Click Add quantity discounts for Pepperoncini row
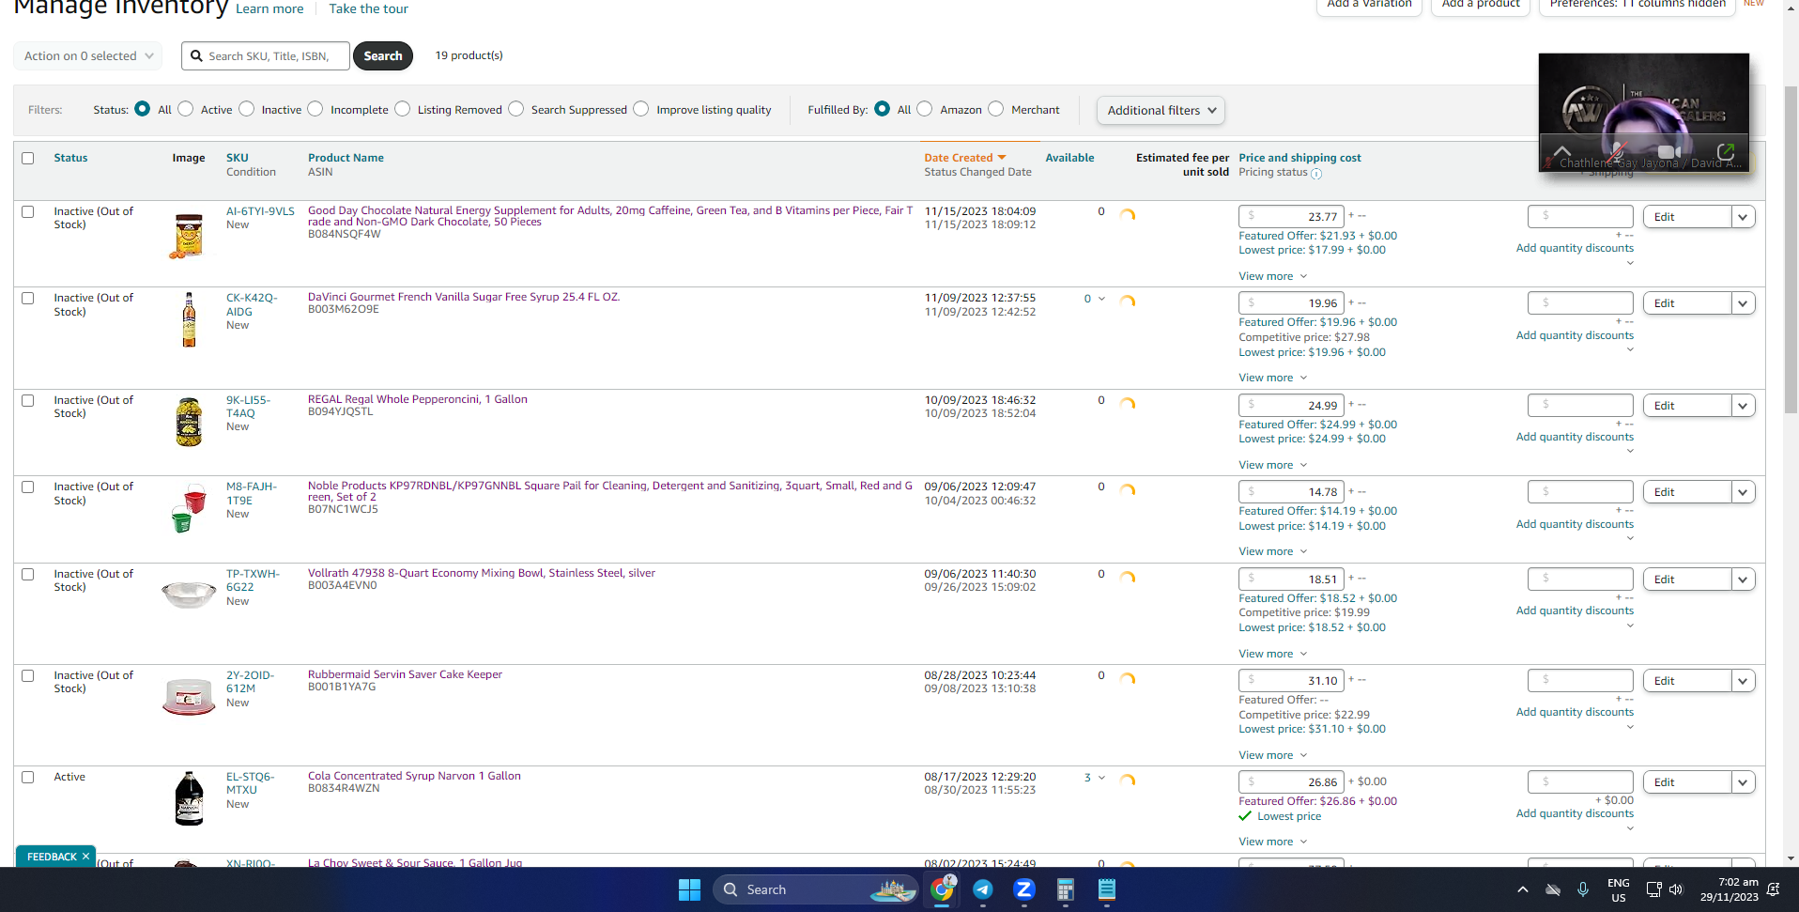Image resolution: width=1799 pixels, height=912 pixels. pos(1575,438)
